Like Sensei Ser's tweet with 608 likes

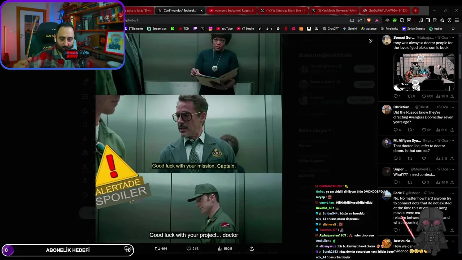point(427,96)
